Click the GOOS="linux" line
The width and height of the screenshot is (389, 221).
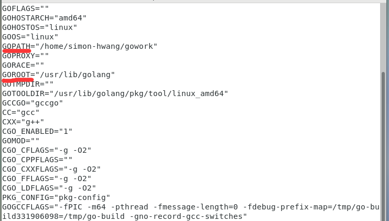pyautogui.click(x=30, y=37)
